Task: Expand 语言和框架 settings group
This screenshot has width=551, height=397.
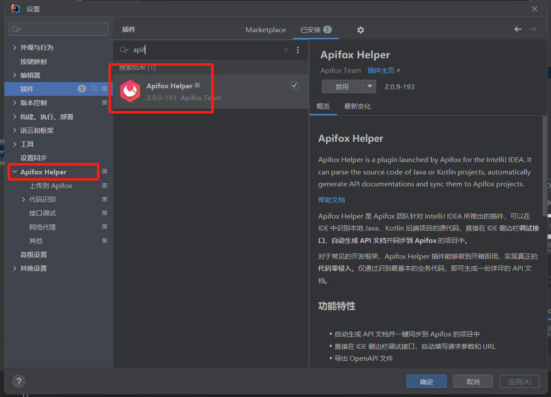Action: click(x=15, y=130)
